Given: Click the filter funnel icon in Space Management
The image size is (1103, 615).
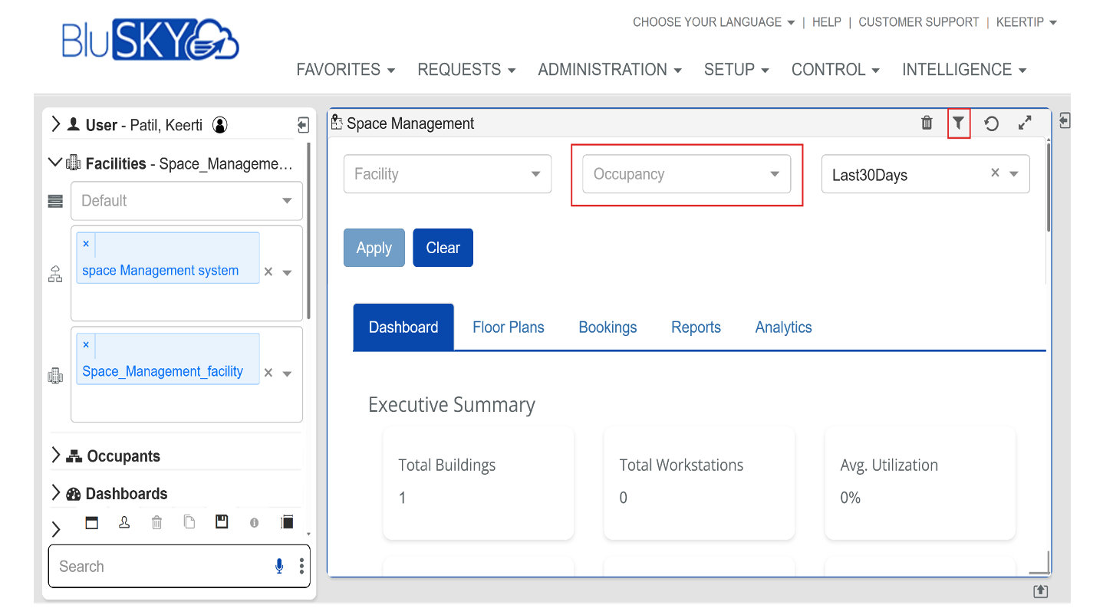Looking at the screenshot, I should tap(958, 123).
